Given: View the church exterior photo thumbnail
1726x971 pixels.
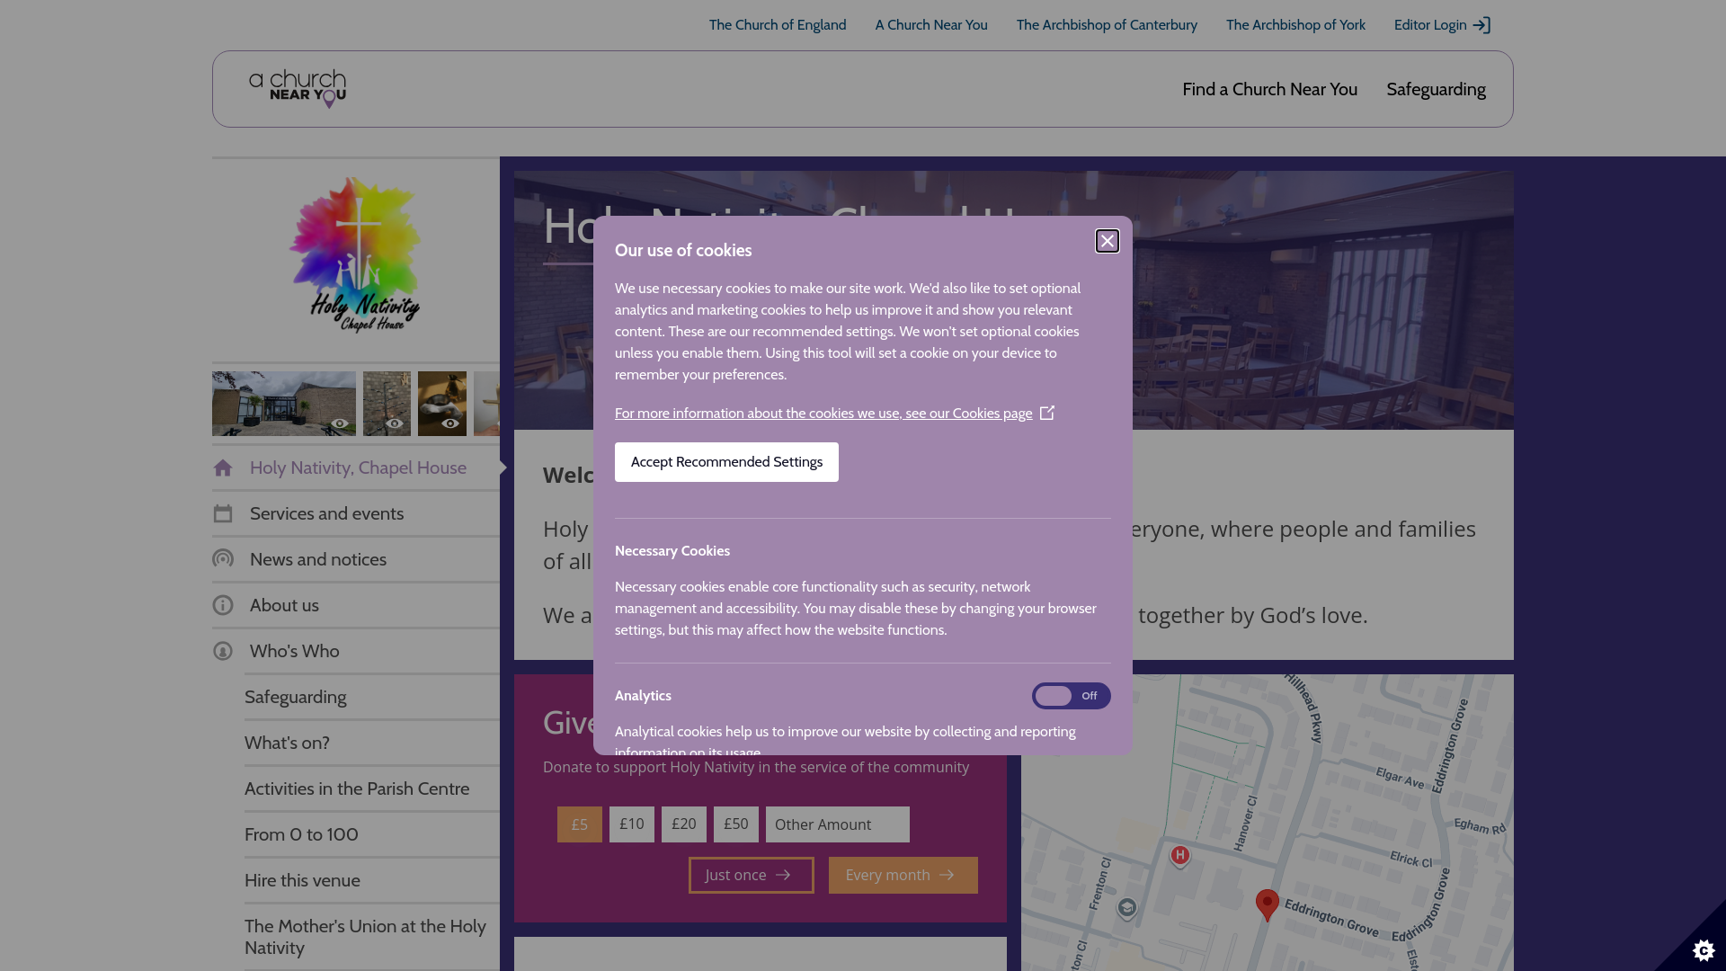Looking at the screenshot, I should [x=284, y=404].
